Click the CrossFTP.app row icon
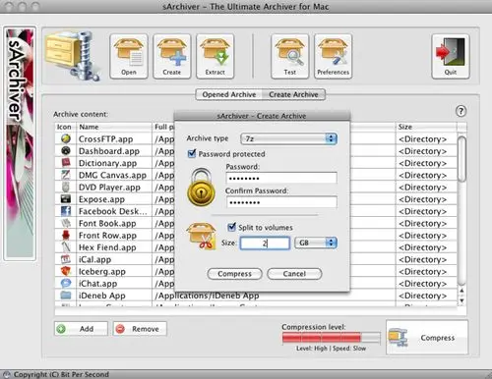 pos(66,138)
